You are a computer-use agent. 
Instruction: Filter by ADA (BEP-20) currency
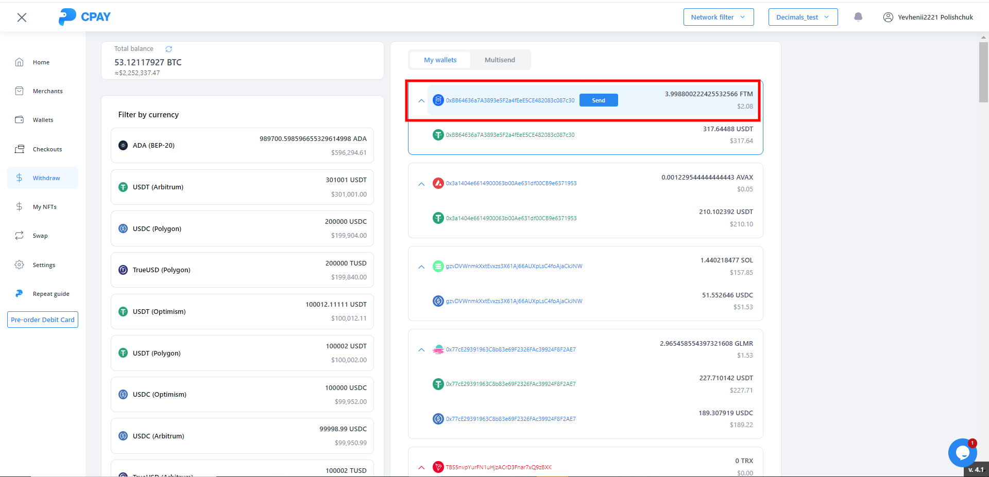[242, 146]
